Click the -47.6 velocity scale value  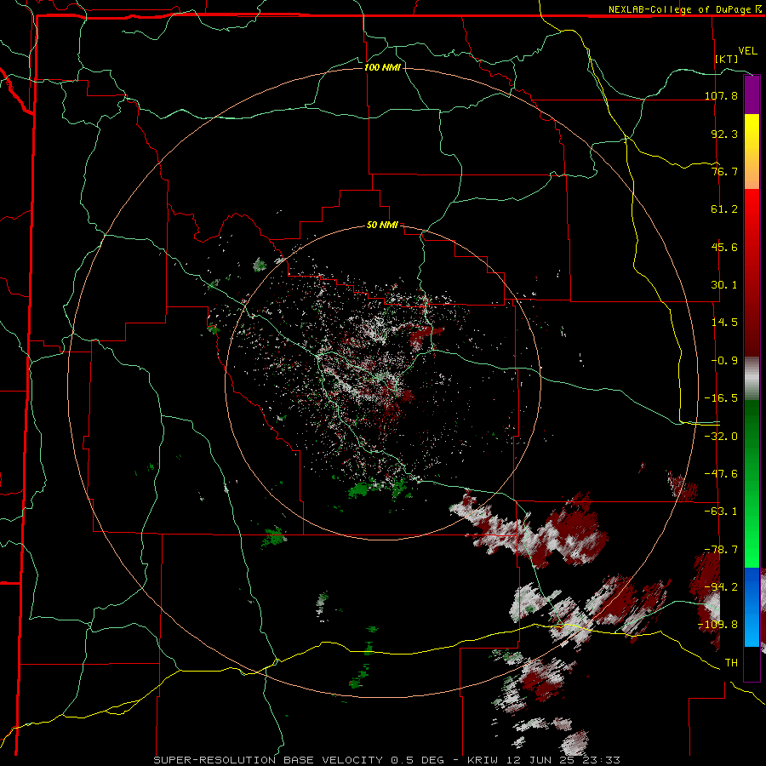(721, 474)
